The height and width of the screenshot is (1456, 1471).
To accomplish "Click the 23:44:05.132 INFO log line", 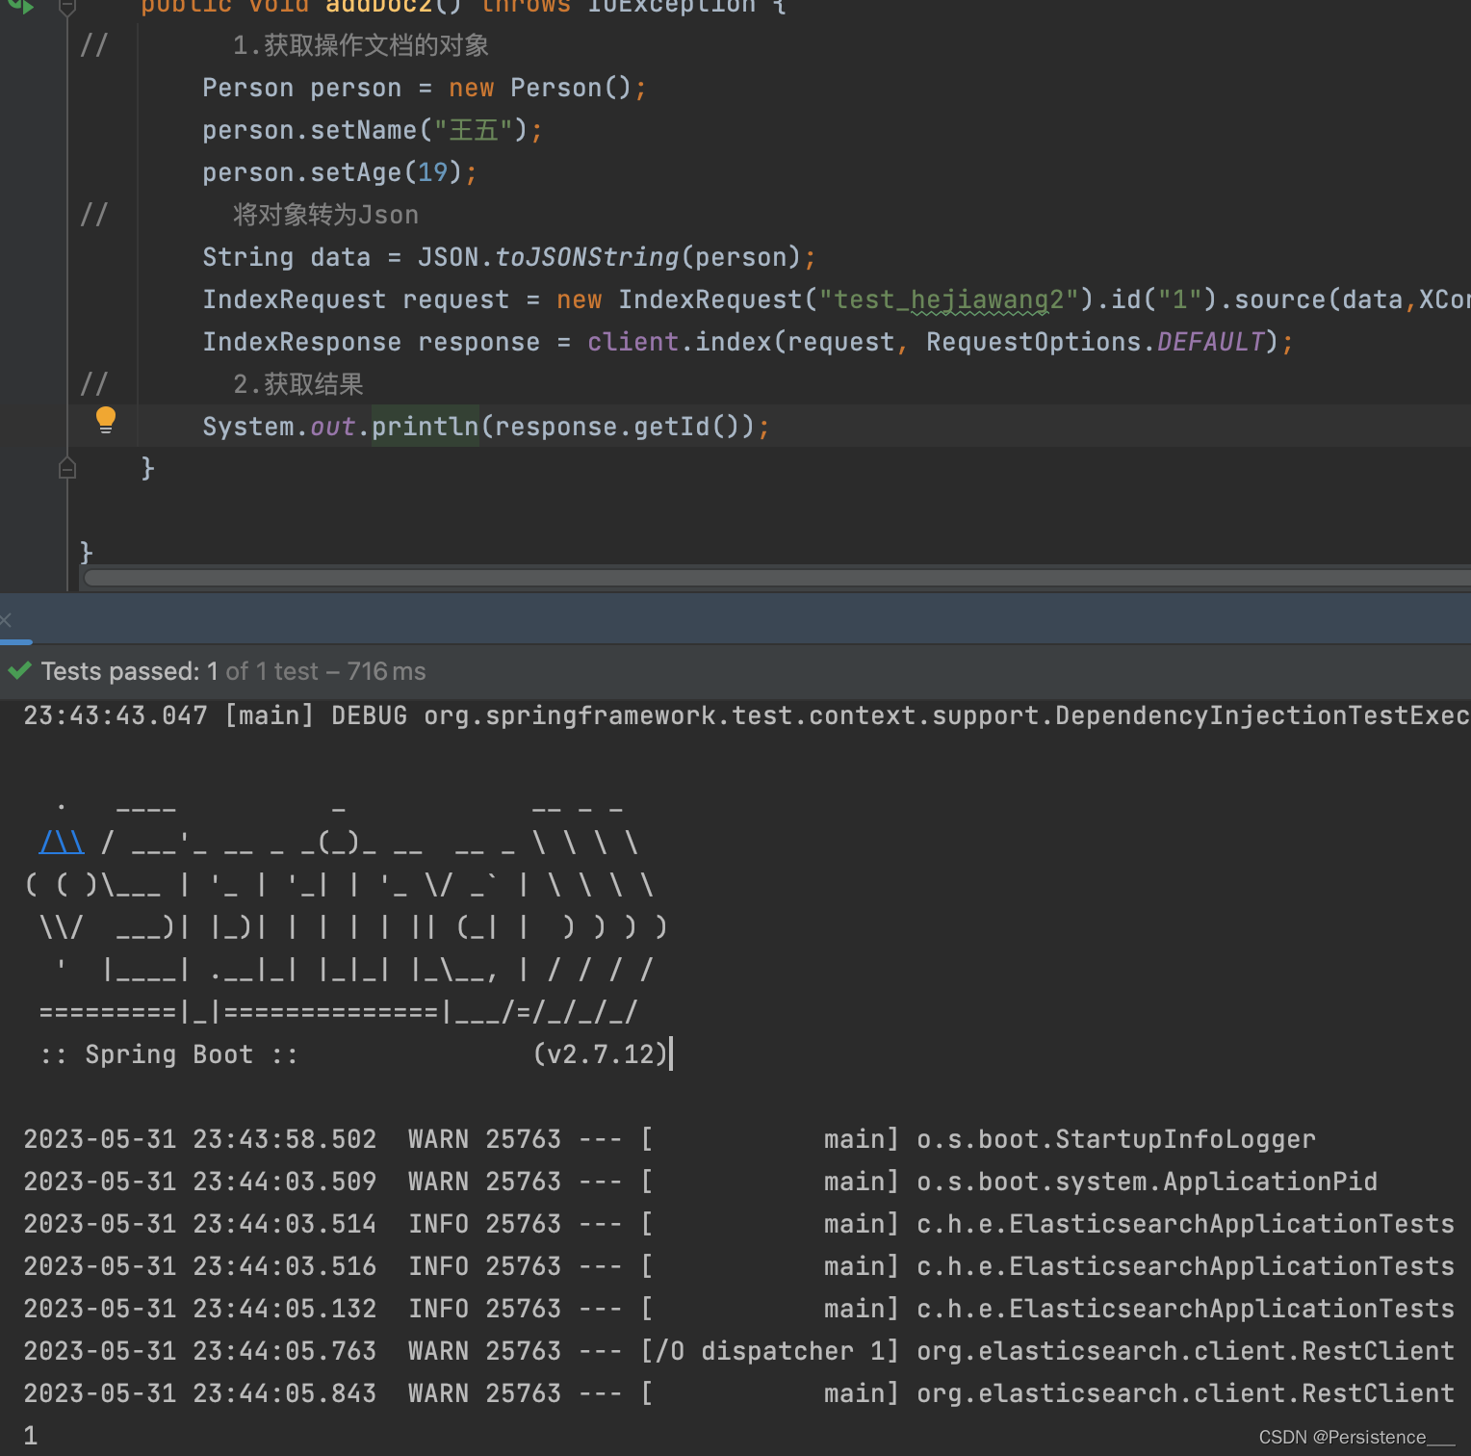I will point(739,1309).
